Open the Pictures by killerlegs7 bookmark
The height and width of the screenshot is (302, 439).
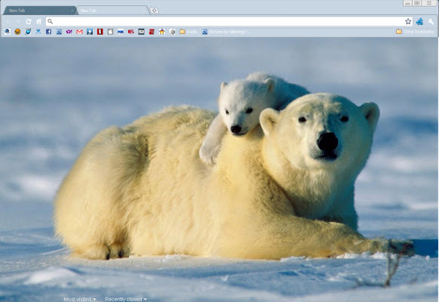tap(226, 32)
